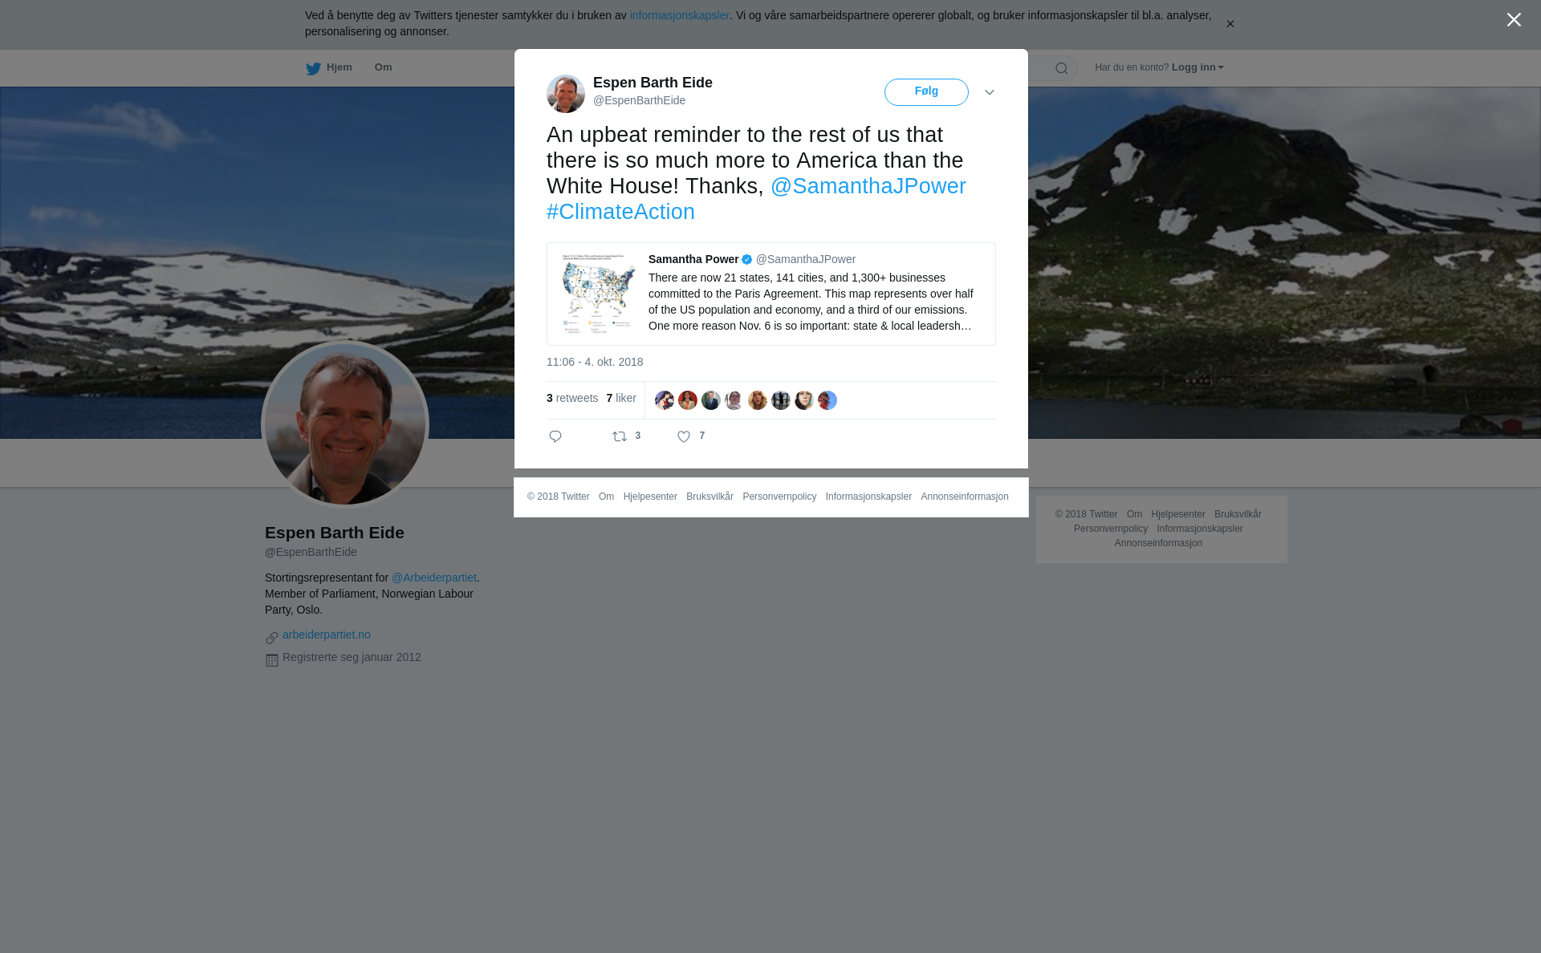
Task: Click the search magnifier icon
Action: (1062, 68)
